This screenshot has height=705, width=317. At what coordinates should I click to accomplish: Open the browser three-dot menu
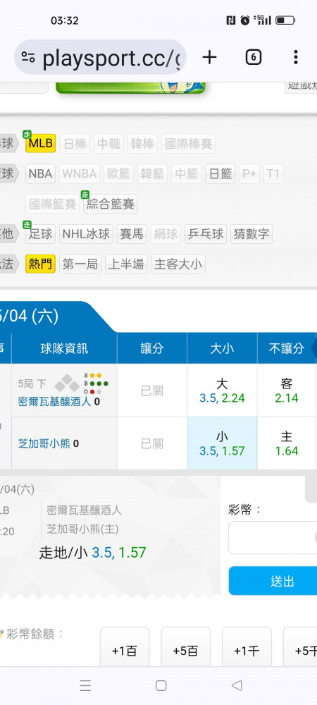tap(295, 57)
